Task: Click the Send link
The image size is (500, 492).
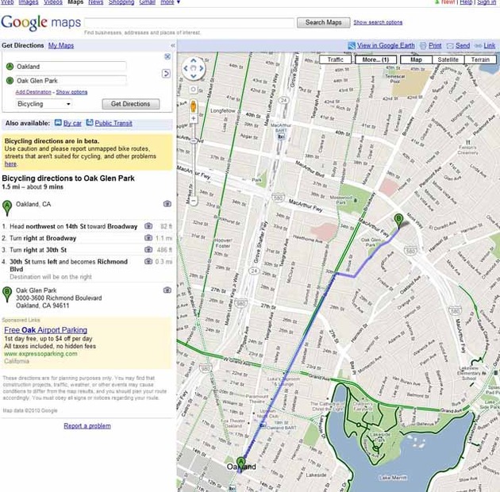Action: (463, 45)
